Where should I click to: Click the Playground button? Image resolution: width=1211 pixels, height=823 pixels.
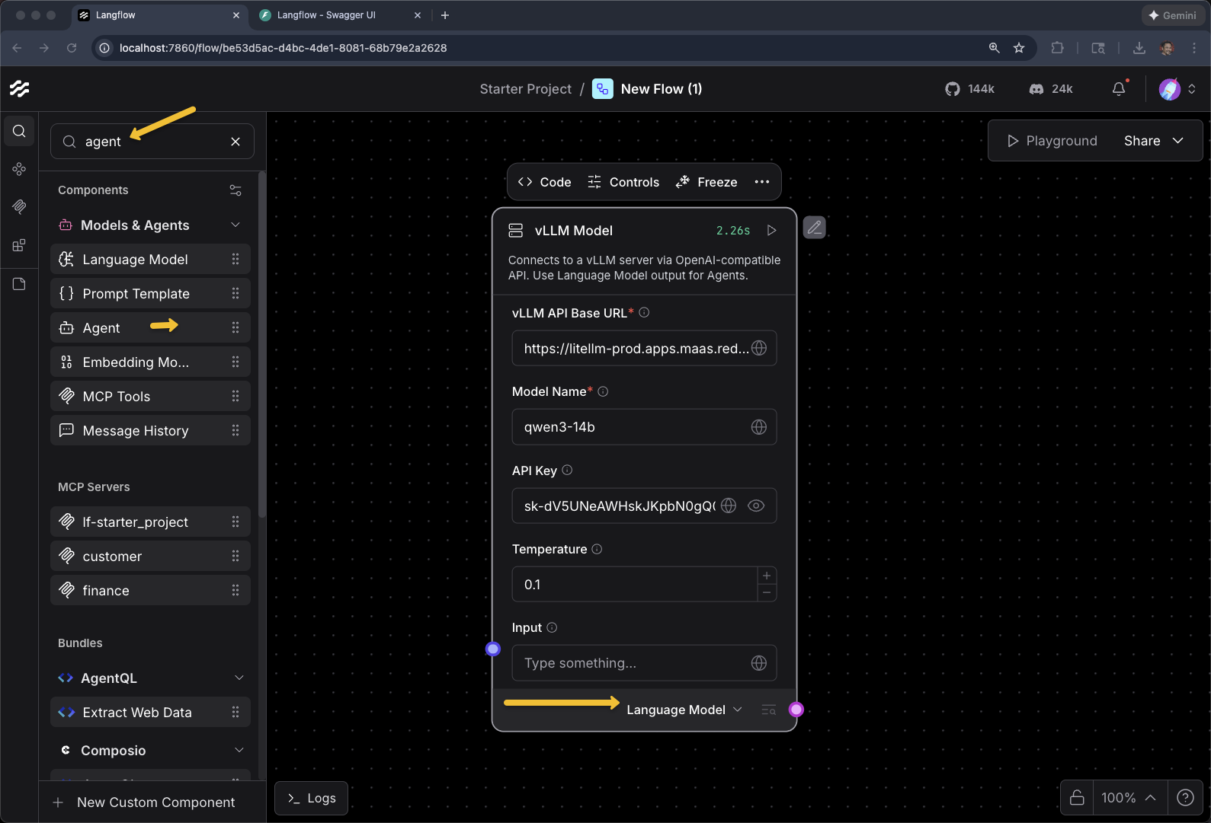pos(1052,141)
